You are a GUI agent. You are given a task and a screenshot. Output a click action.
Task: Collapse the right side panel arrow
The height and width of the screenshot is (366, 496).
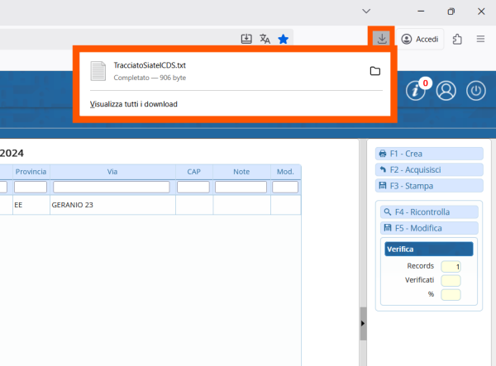click(363, 324)
